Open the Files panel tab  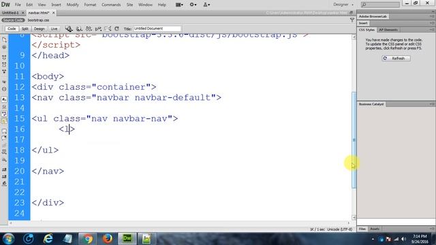coord(362,229)
